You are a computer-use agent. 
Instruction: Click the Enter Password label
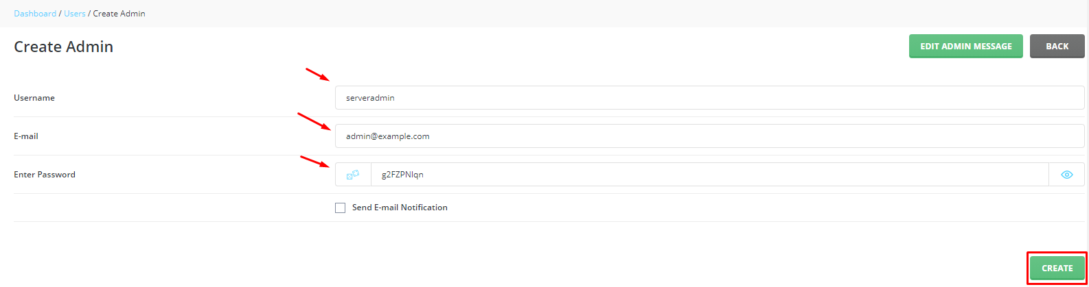(45, 175)
